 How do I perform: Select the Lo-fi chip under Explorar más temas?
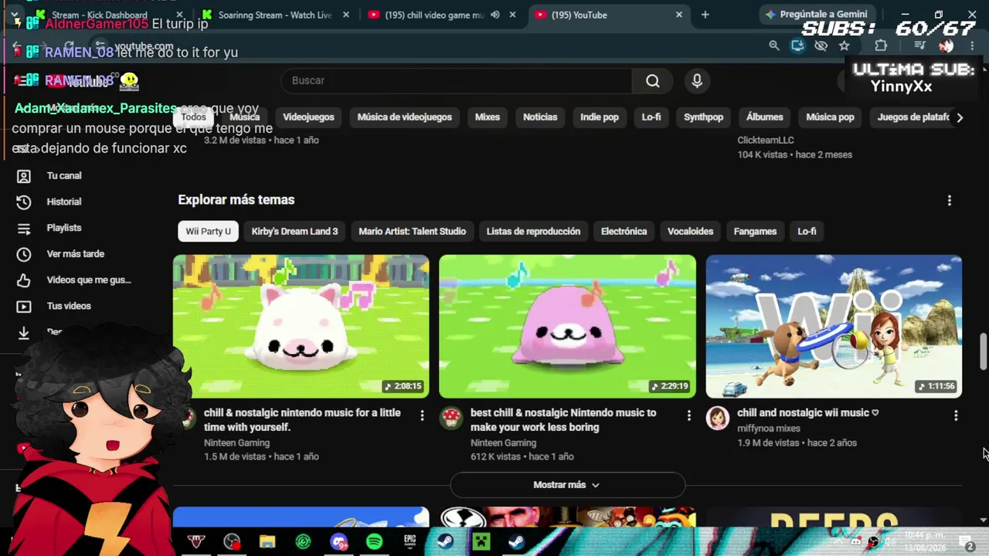coord(807,232)
